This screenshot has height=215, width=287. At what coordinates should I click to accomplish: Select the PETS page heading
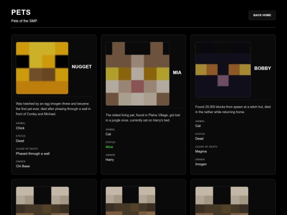pos(21,12)
